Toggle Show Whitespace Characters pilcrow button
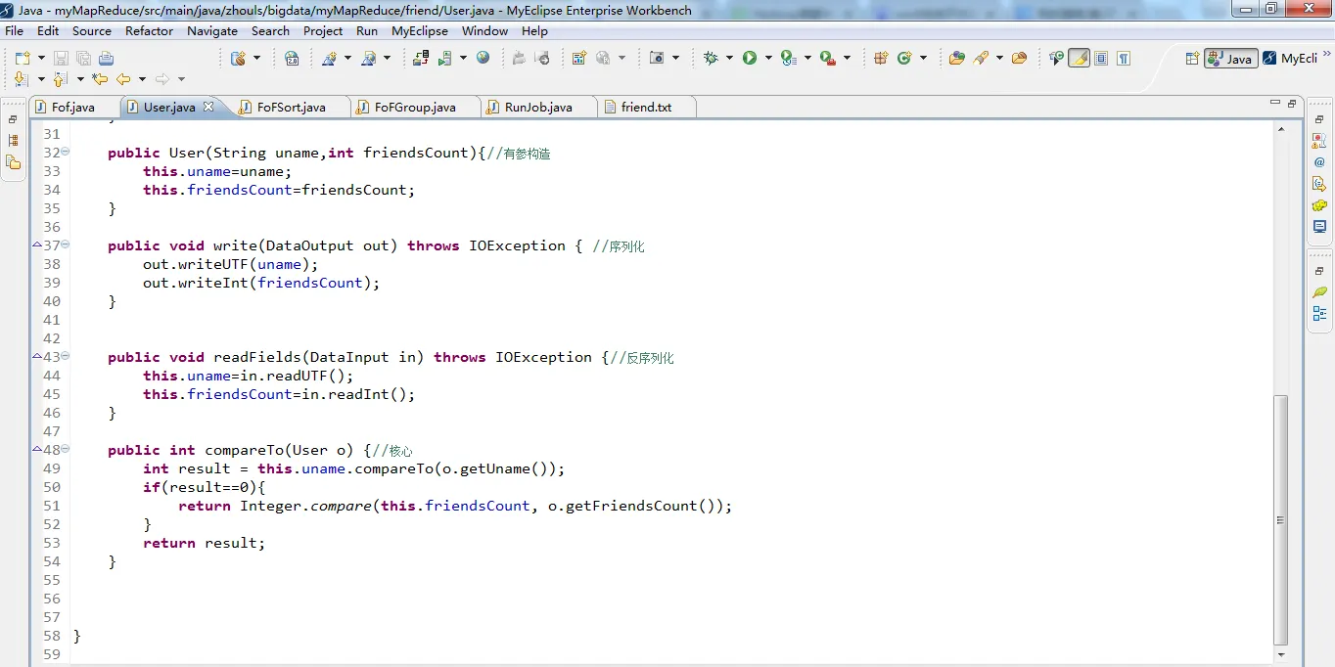 (1124, 59)
